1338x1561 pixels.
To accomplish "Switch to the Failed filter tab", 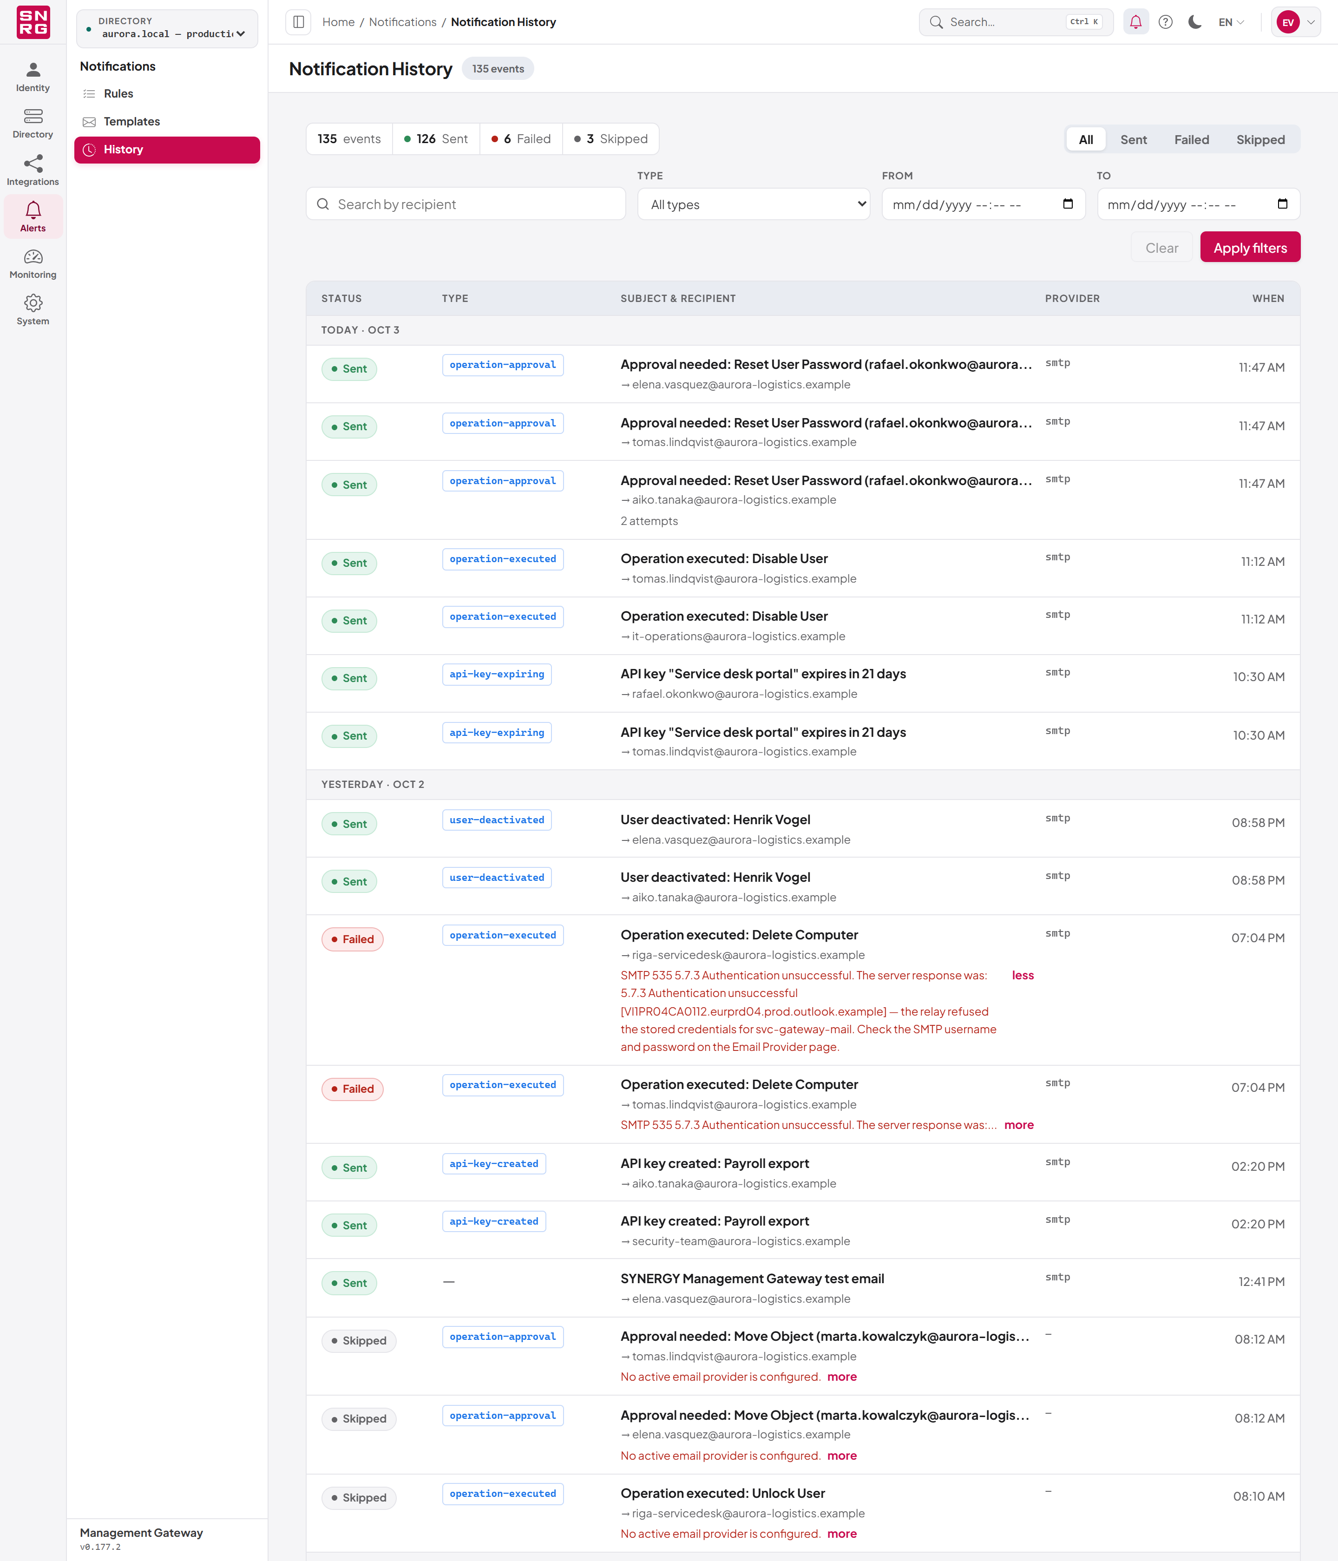I will 1191,139.
